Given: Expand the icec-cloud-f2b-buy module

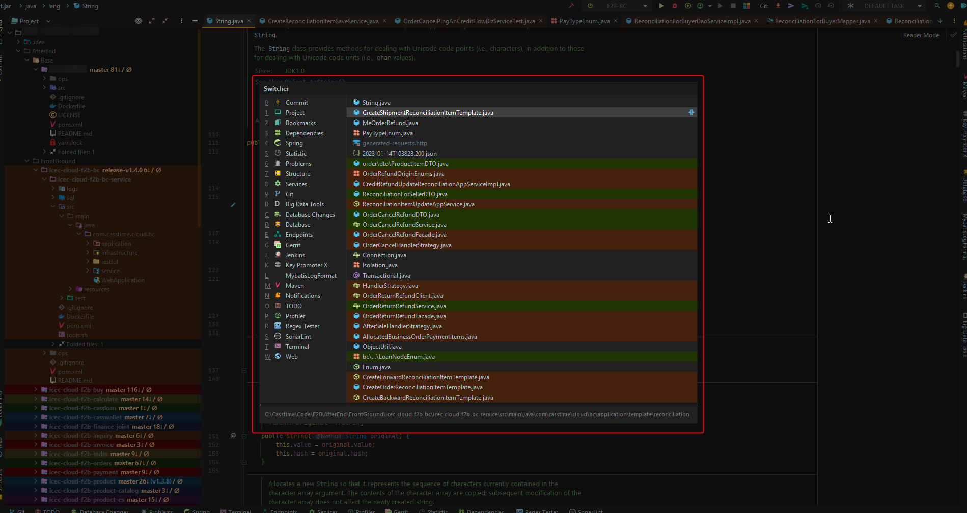Looking at the screenshot, I should tap(35, 390).
